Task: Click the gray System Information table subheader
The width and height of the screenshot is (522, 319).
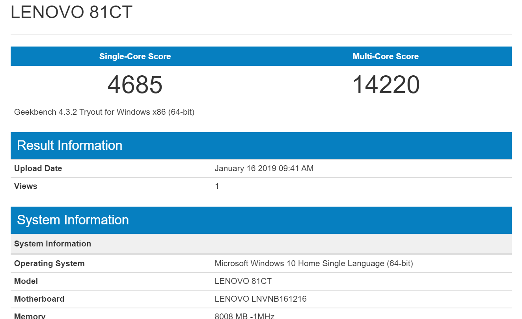Action: (52, 244)
